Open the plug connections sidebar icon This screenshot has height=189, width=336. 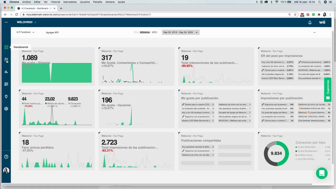tap(6, 96)
